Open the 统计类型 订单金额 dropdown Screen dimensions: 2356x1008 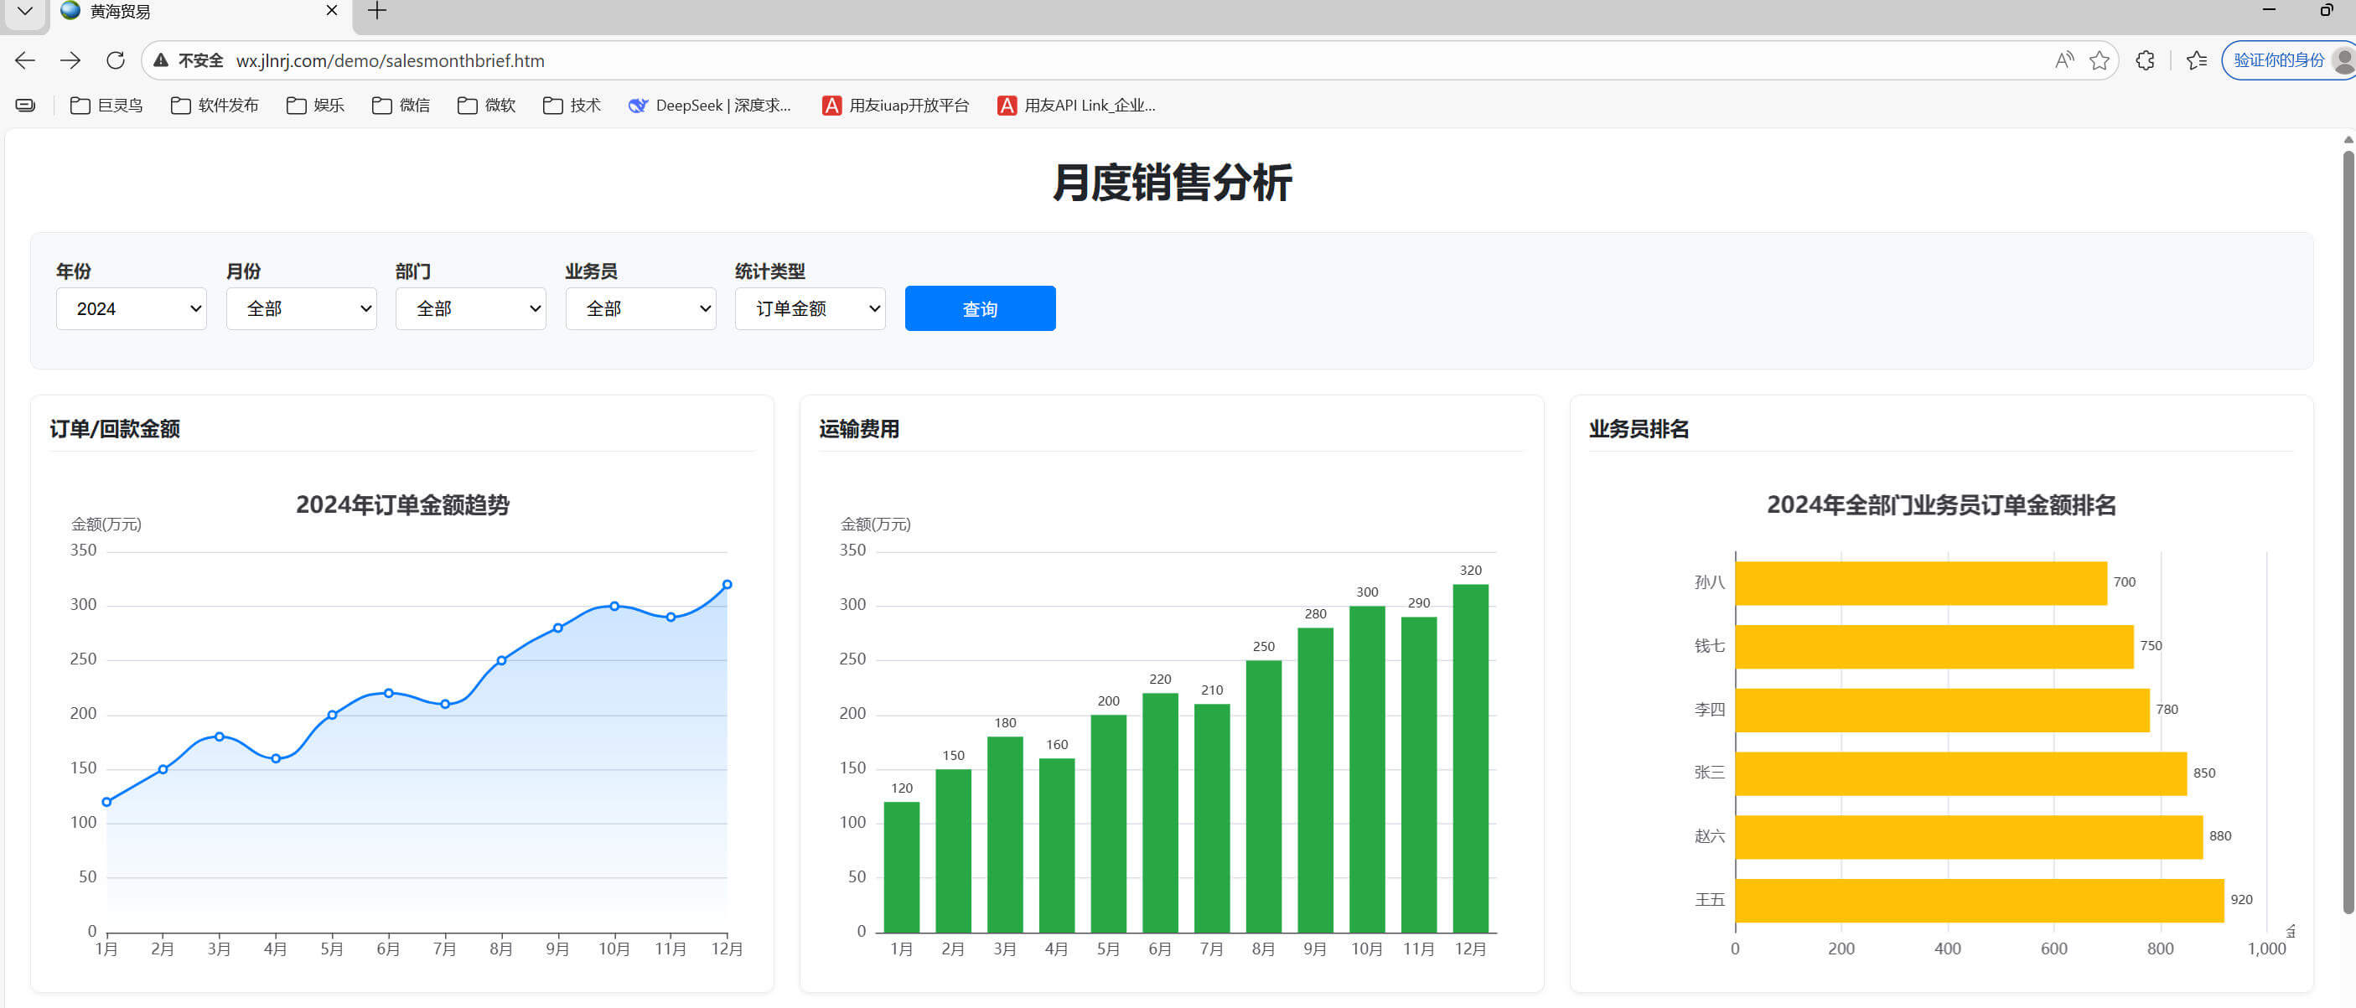click(x=810, y=308)
